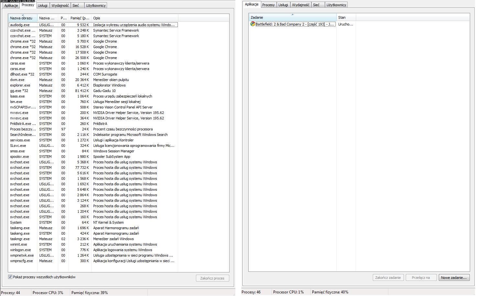Toggle 'Pokaż procesy wszystkich użytkowników' checkbox
485x296 pixels.
[10, 277]
